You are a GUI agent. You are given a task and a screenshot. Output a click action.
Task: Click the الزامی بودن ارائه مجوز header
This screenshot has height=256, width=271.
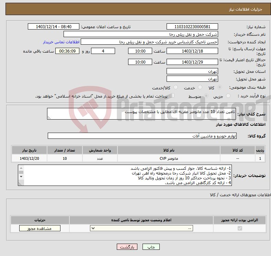239,220
